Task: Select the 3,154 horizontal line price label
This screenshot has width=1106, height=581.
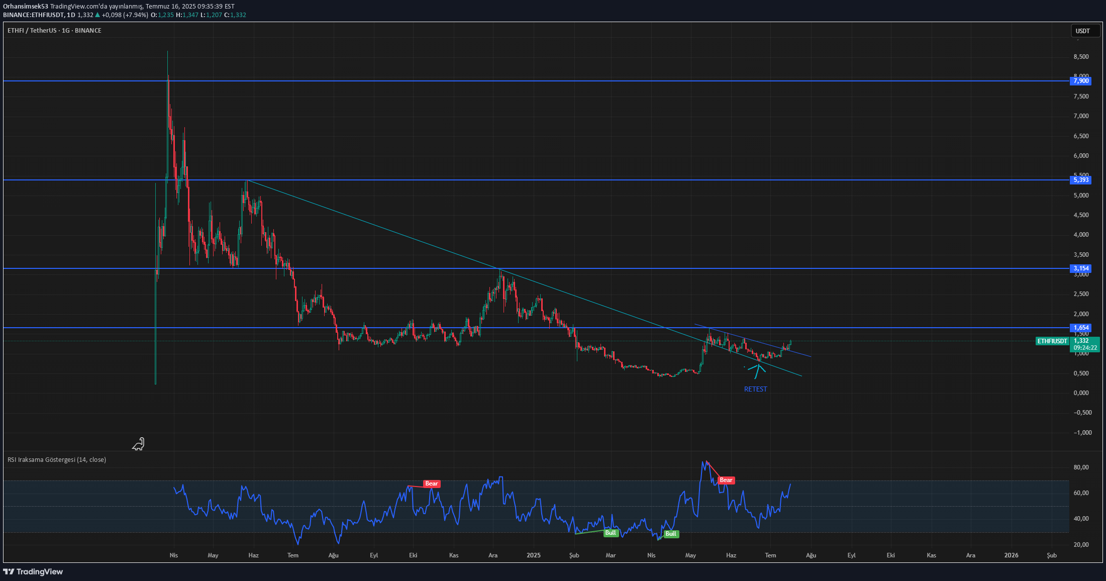Action: (1081, 268)
